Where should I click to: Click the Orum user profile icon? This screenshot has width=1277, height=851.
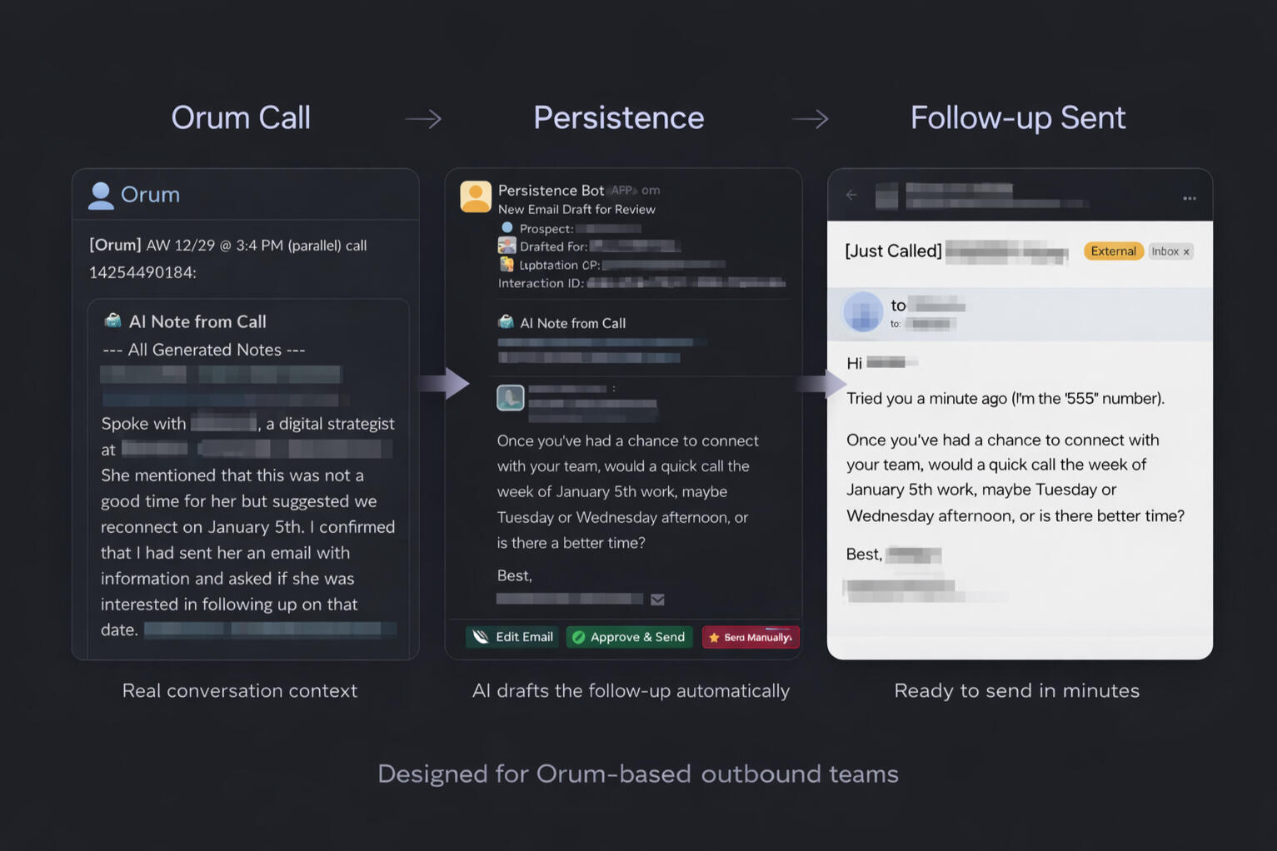coord(101,195)
